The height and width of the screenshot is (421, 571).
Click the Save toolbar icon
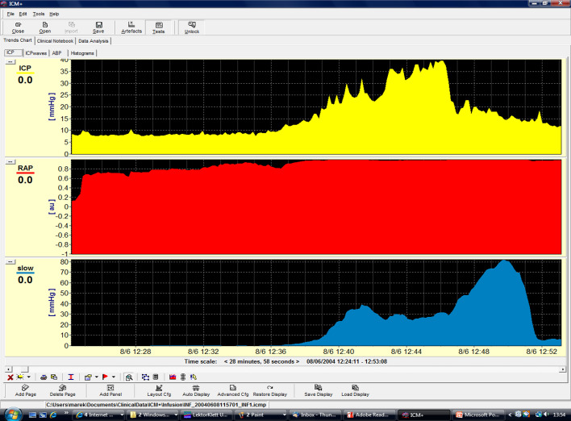coord(98,27)
